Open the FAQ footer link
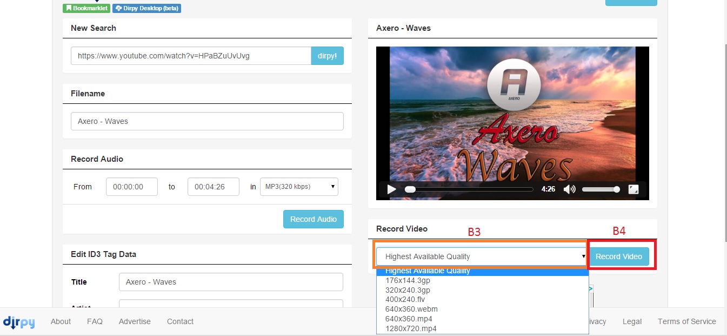 pyautogui.click(x=95, y=321)
